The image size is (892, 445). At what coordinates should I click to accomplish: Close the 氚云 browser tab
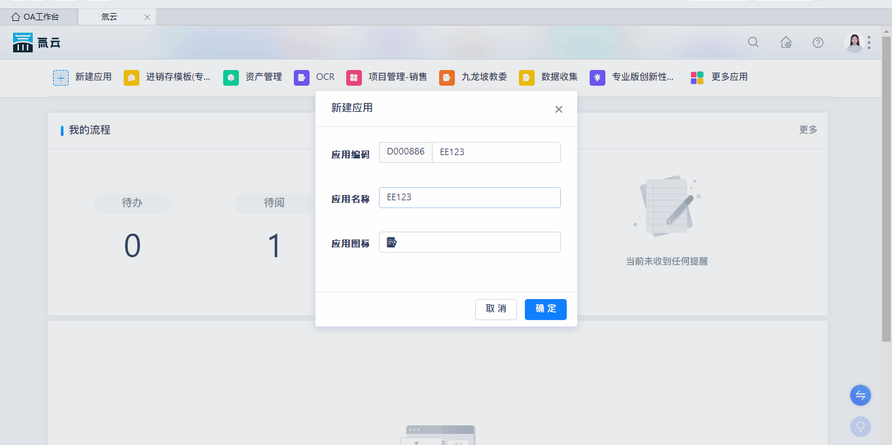pyautogui.click(x=147, y=18)
